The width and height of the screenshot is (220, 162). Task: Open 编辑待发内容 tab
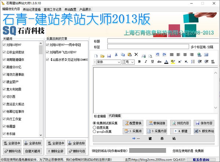tap(11, 9)
